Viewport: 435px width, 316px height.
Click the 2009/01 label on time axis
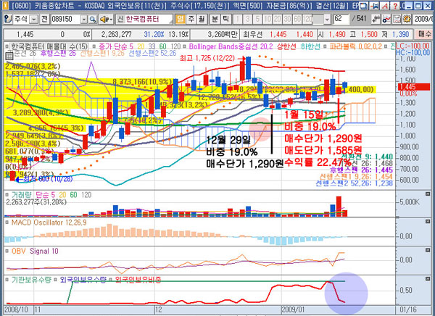[x=294, y=309]
